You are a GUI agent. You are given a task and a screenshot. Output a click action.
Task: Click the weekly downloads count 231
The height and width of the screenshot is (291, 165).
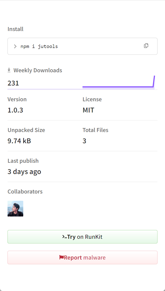[x=13, y=83]
